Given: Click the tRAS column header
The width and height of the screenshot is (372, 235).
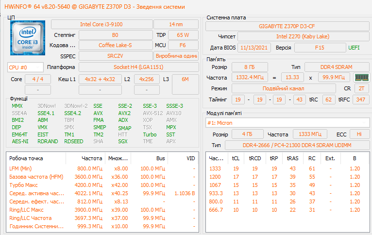Looking at the screenshot, I should [x=292, y=158].
